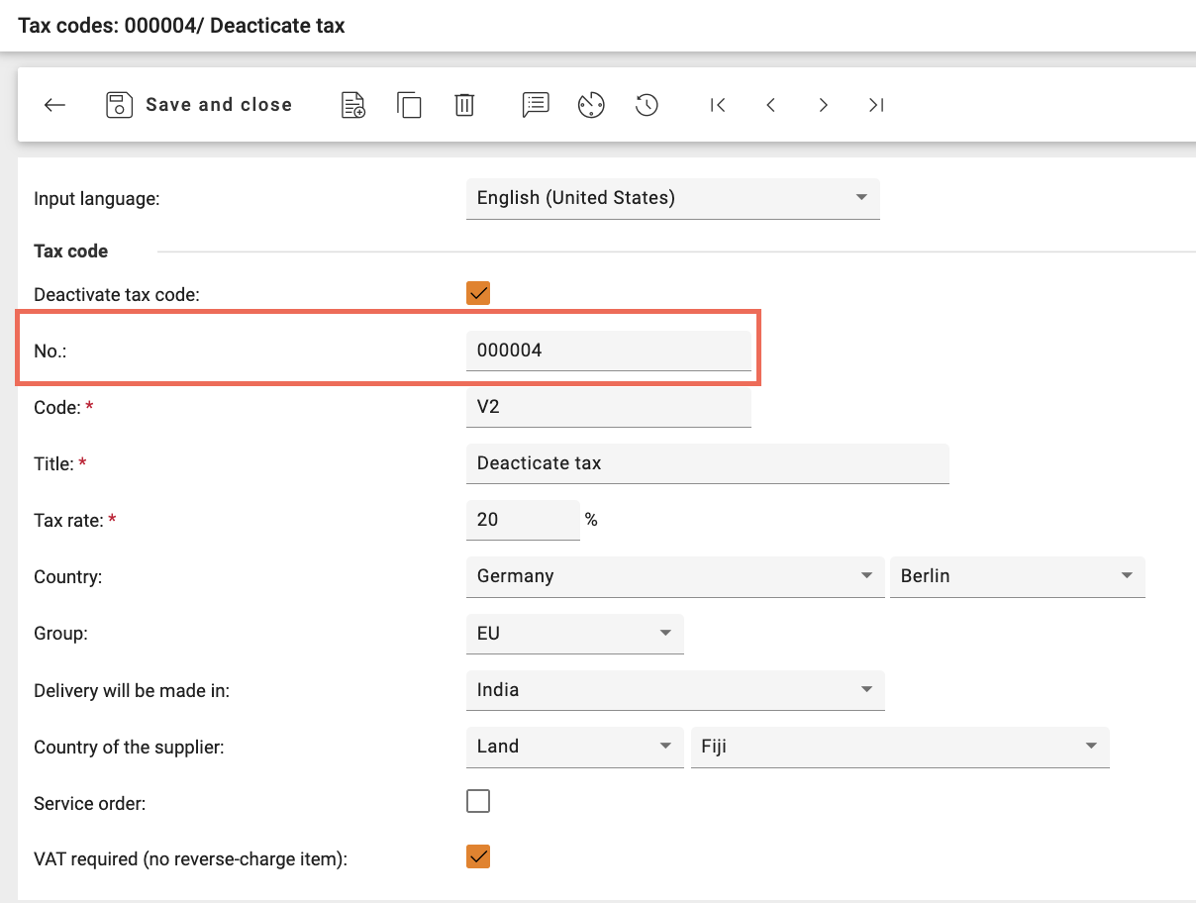Click the back arrow icon
Screen dimensions: 1196x903
(x=54, y=105)
